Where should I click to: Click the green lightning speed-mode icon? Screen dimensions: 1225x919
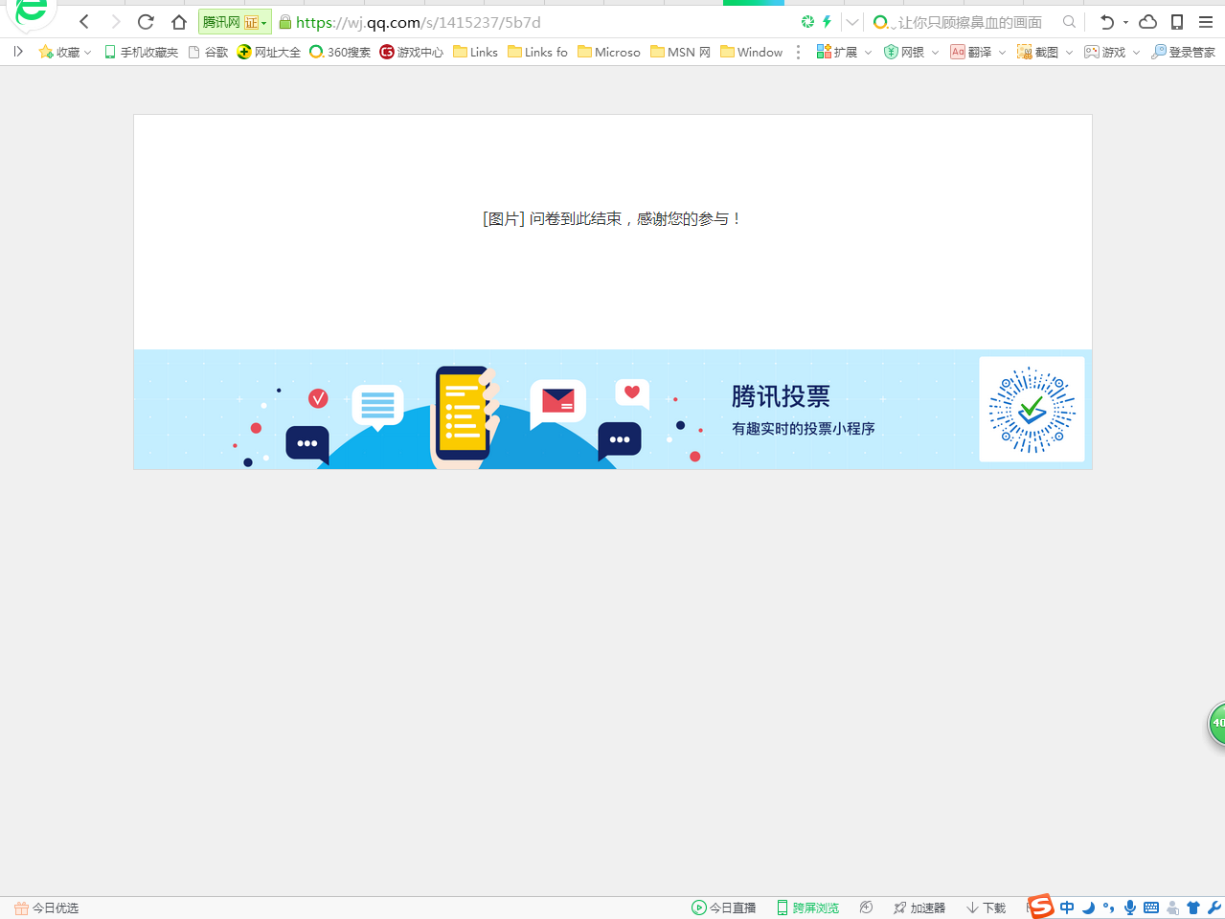(827, 21)
